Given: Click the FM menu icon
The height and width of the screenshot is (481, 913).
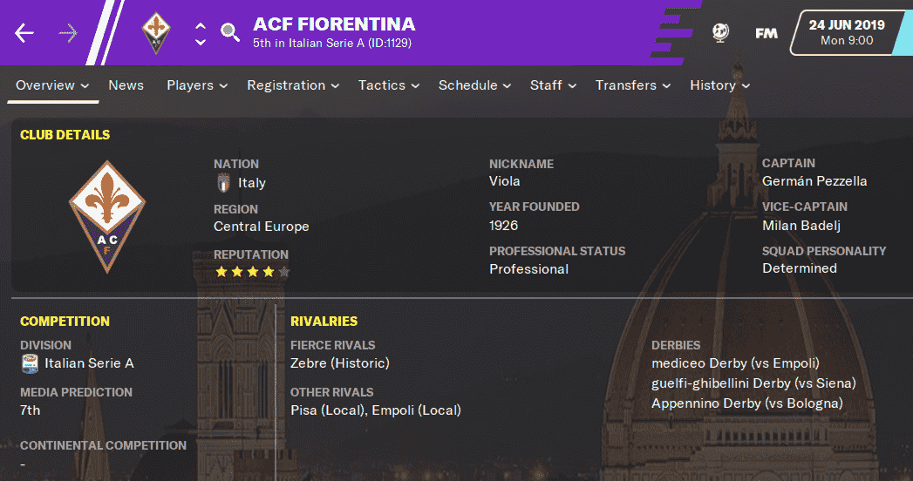Looking at the screenshot, I should pos(767,33).
